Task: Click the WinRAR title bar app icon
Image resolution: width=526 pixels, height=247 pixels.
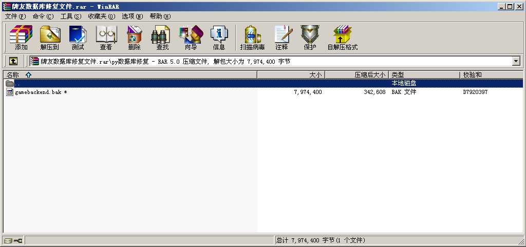Action: click(6, 6)
